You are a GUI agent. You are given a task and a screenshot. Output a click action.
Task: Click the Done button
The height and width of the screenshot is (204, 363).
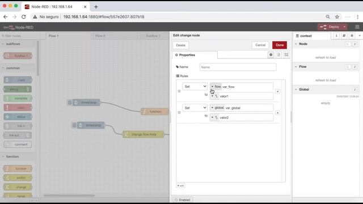pos(280,45)
